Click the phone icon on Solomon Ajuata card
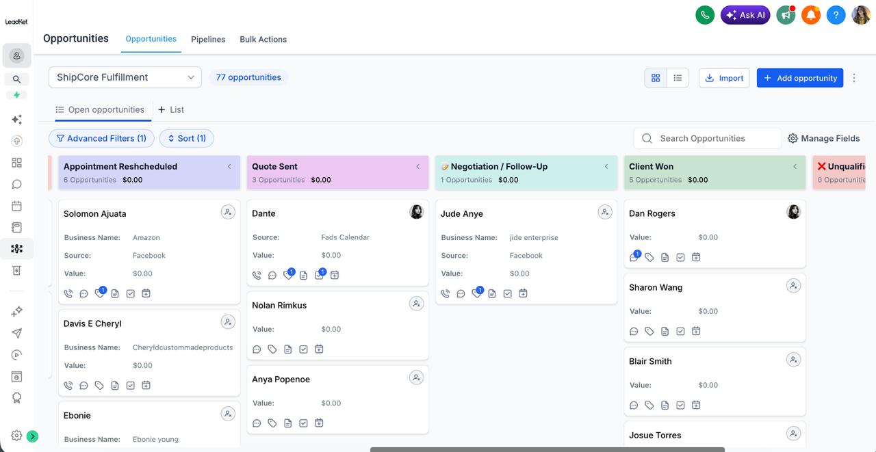 tap(68, 293)
